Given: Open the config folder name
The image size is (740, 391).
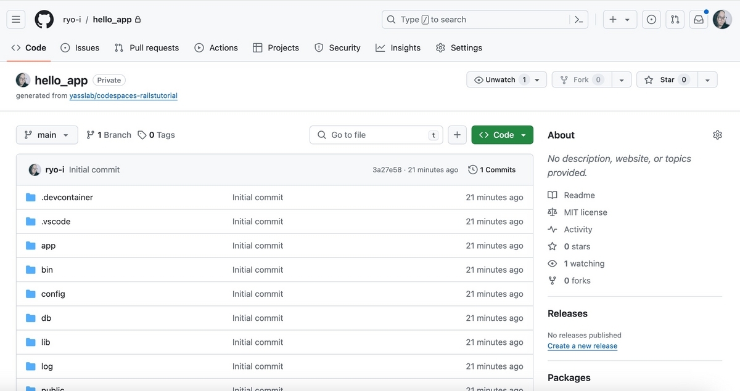Looking at the screenshot, I should pos(53,294).
